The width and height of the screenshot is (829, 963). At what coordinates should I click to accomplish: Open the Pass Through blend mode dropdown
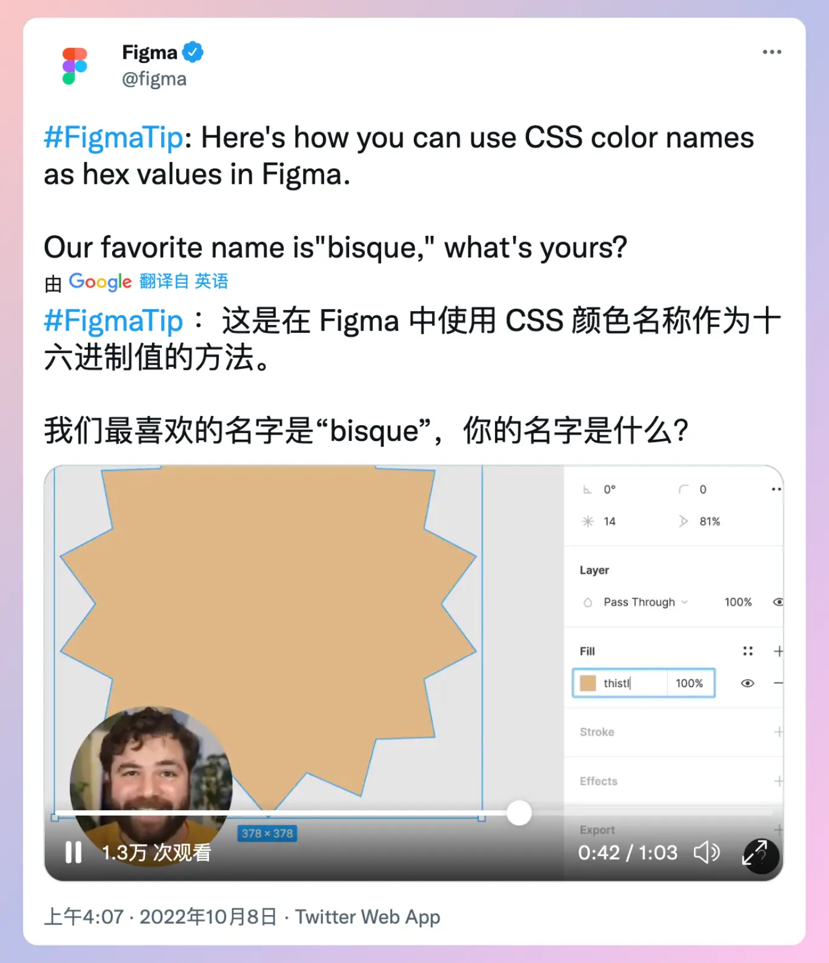click(645, 602)
